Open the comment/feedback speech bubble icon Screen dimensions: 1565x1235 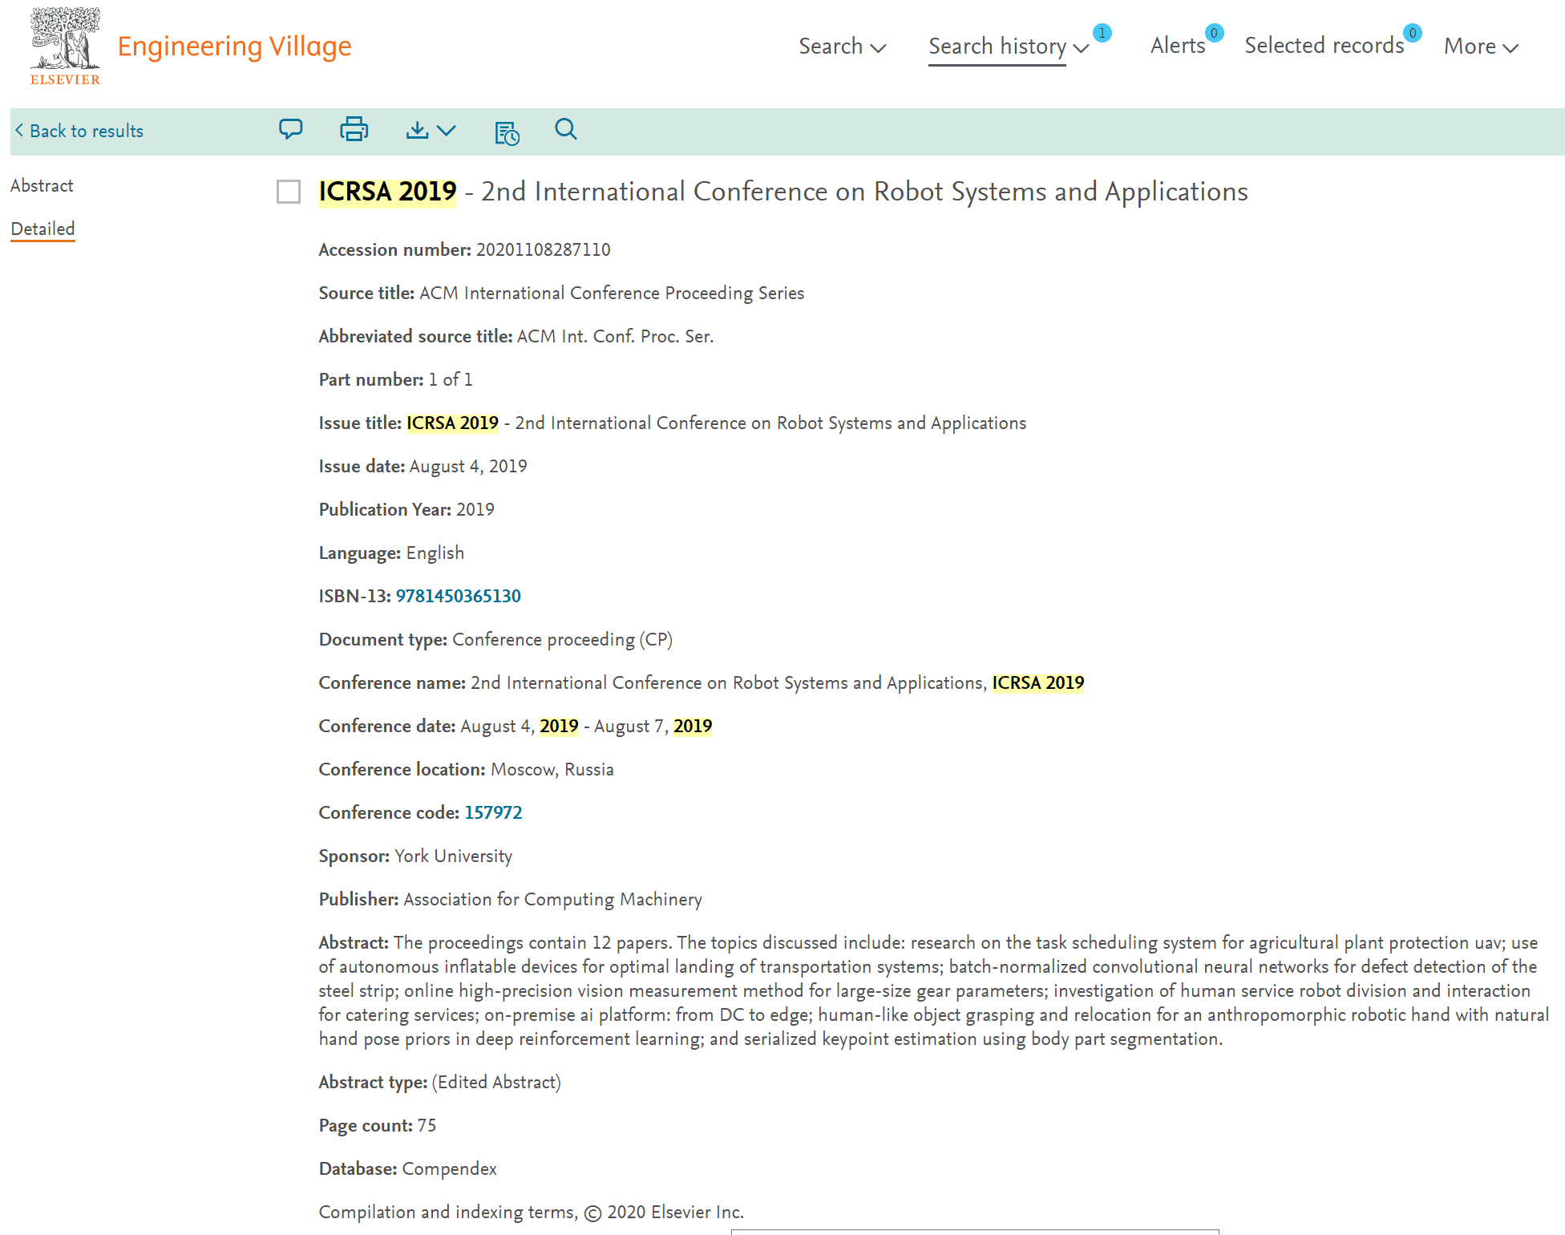tap(290, 129)
